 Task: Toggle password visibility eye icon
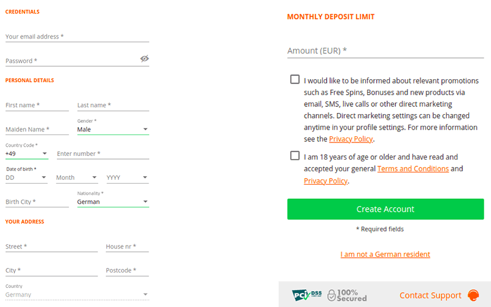144,59
